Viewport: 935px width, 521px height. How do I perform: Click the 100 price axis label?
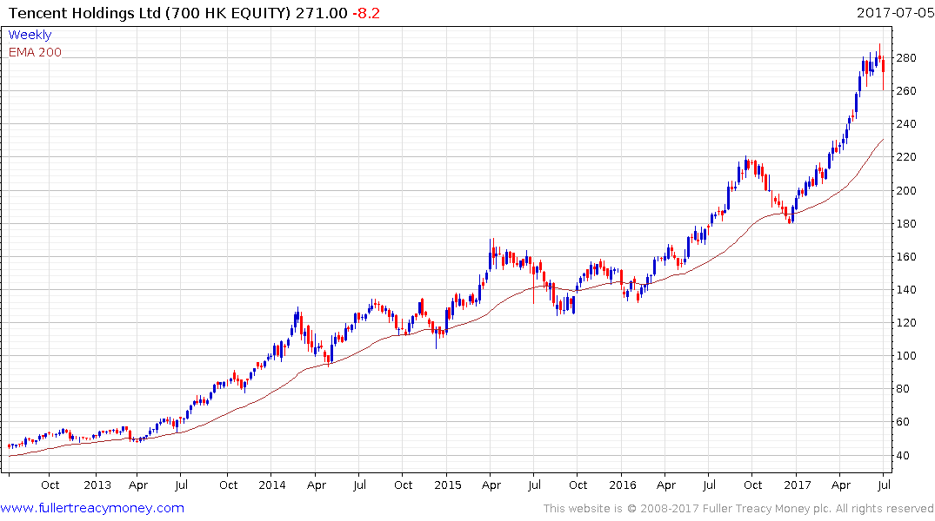[905, 355]
